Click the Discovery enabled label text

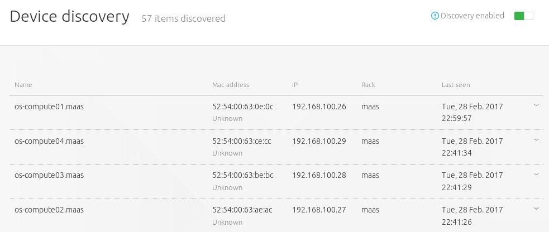[472, 16]
